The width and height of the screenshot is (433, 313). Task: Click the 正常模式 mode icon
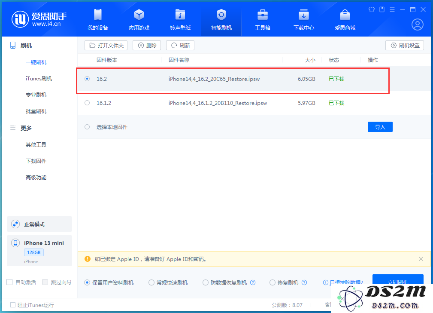[x=15, y=224]
